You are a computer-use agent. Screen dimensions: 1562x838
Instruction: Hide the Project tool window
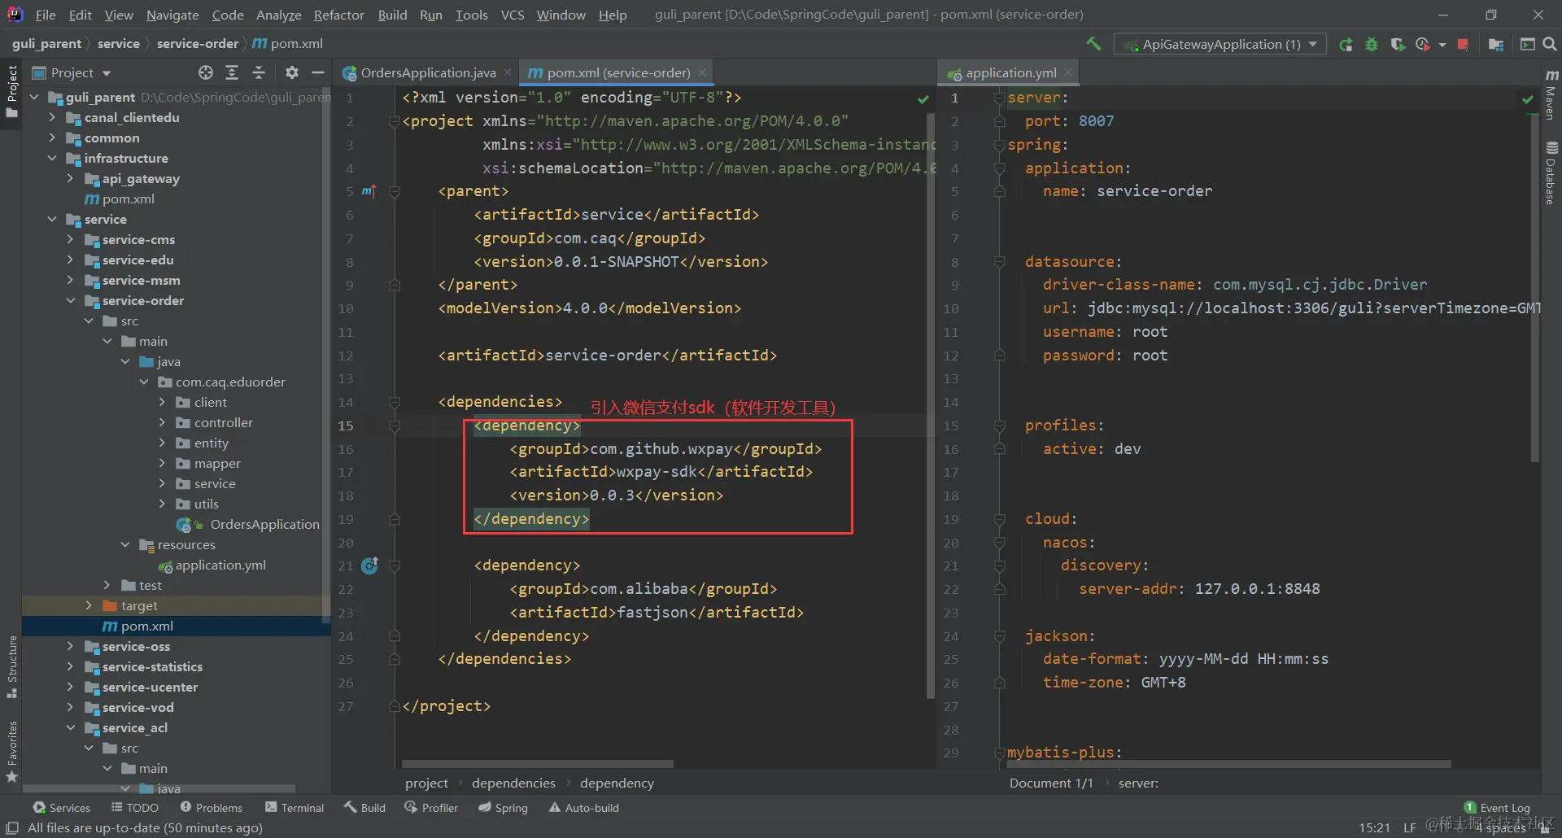coord(318,73)
